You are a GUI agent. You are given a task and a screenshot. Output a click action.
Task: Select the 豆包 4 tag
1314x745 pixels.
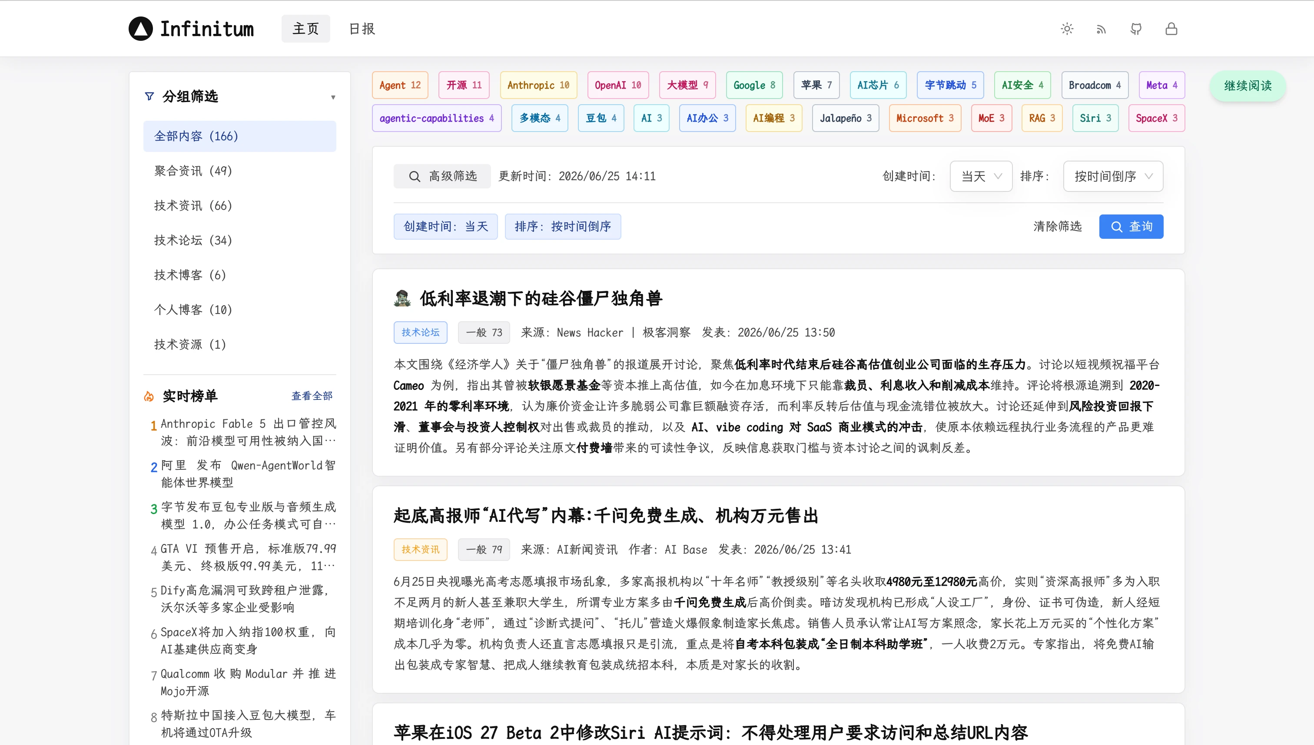point(601,118)
